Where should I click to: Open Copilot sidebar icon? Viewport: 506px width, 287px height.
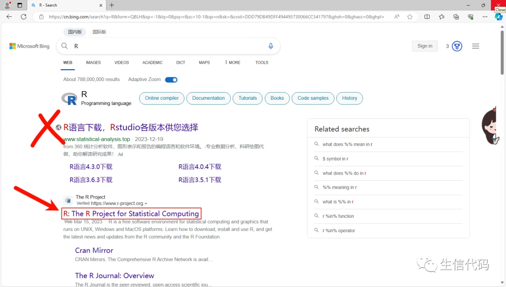point(499,17)
